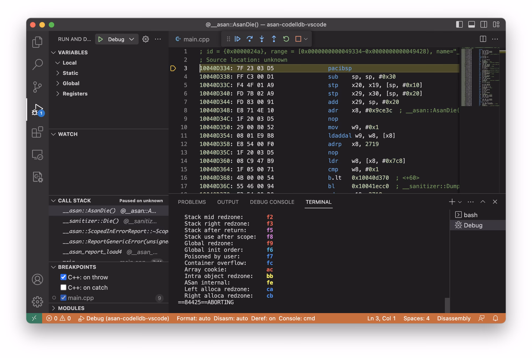
Task: Click Spaces: 4 indentation setting
Action: pyautogui.click(x=416, y=318)
